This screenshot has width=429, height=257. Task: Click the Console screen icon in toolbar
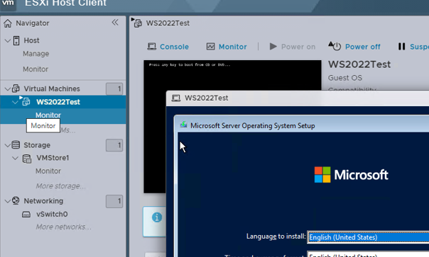tap(152, 47)
